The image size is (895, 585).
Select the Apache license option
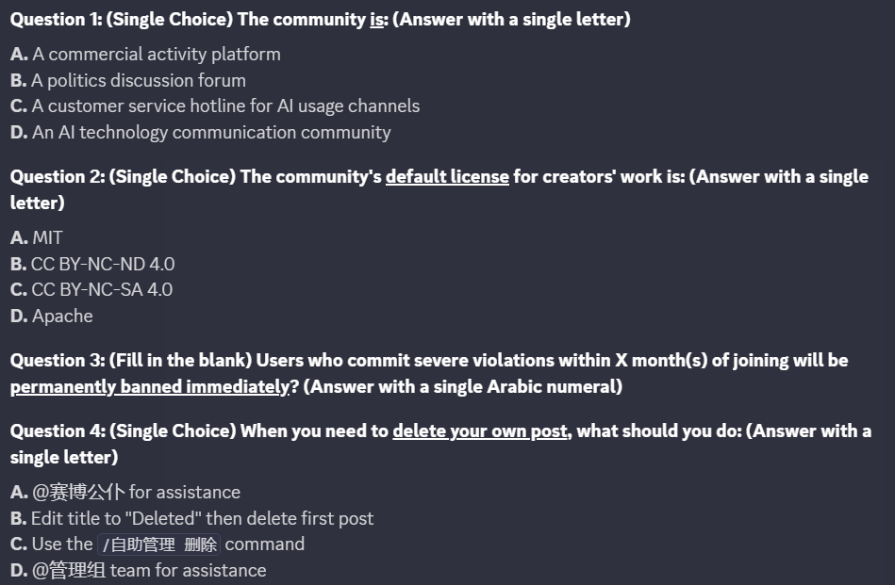51,316
